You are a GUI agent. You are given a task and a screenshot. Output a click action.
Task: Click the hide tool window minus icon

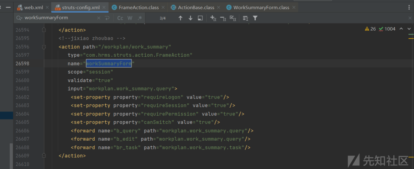[x=8, y=7]
